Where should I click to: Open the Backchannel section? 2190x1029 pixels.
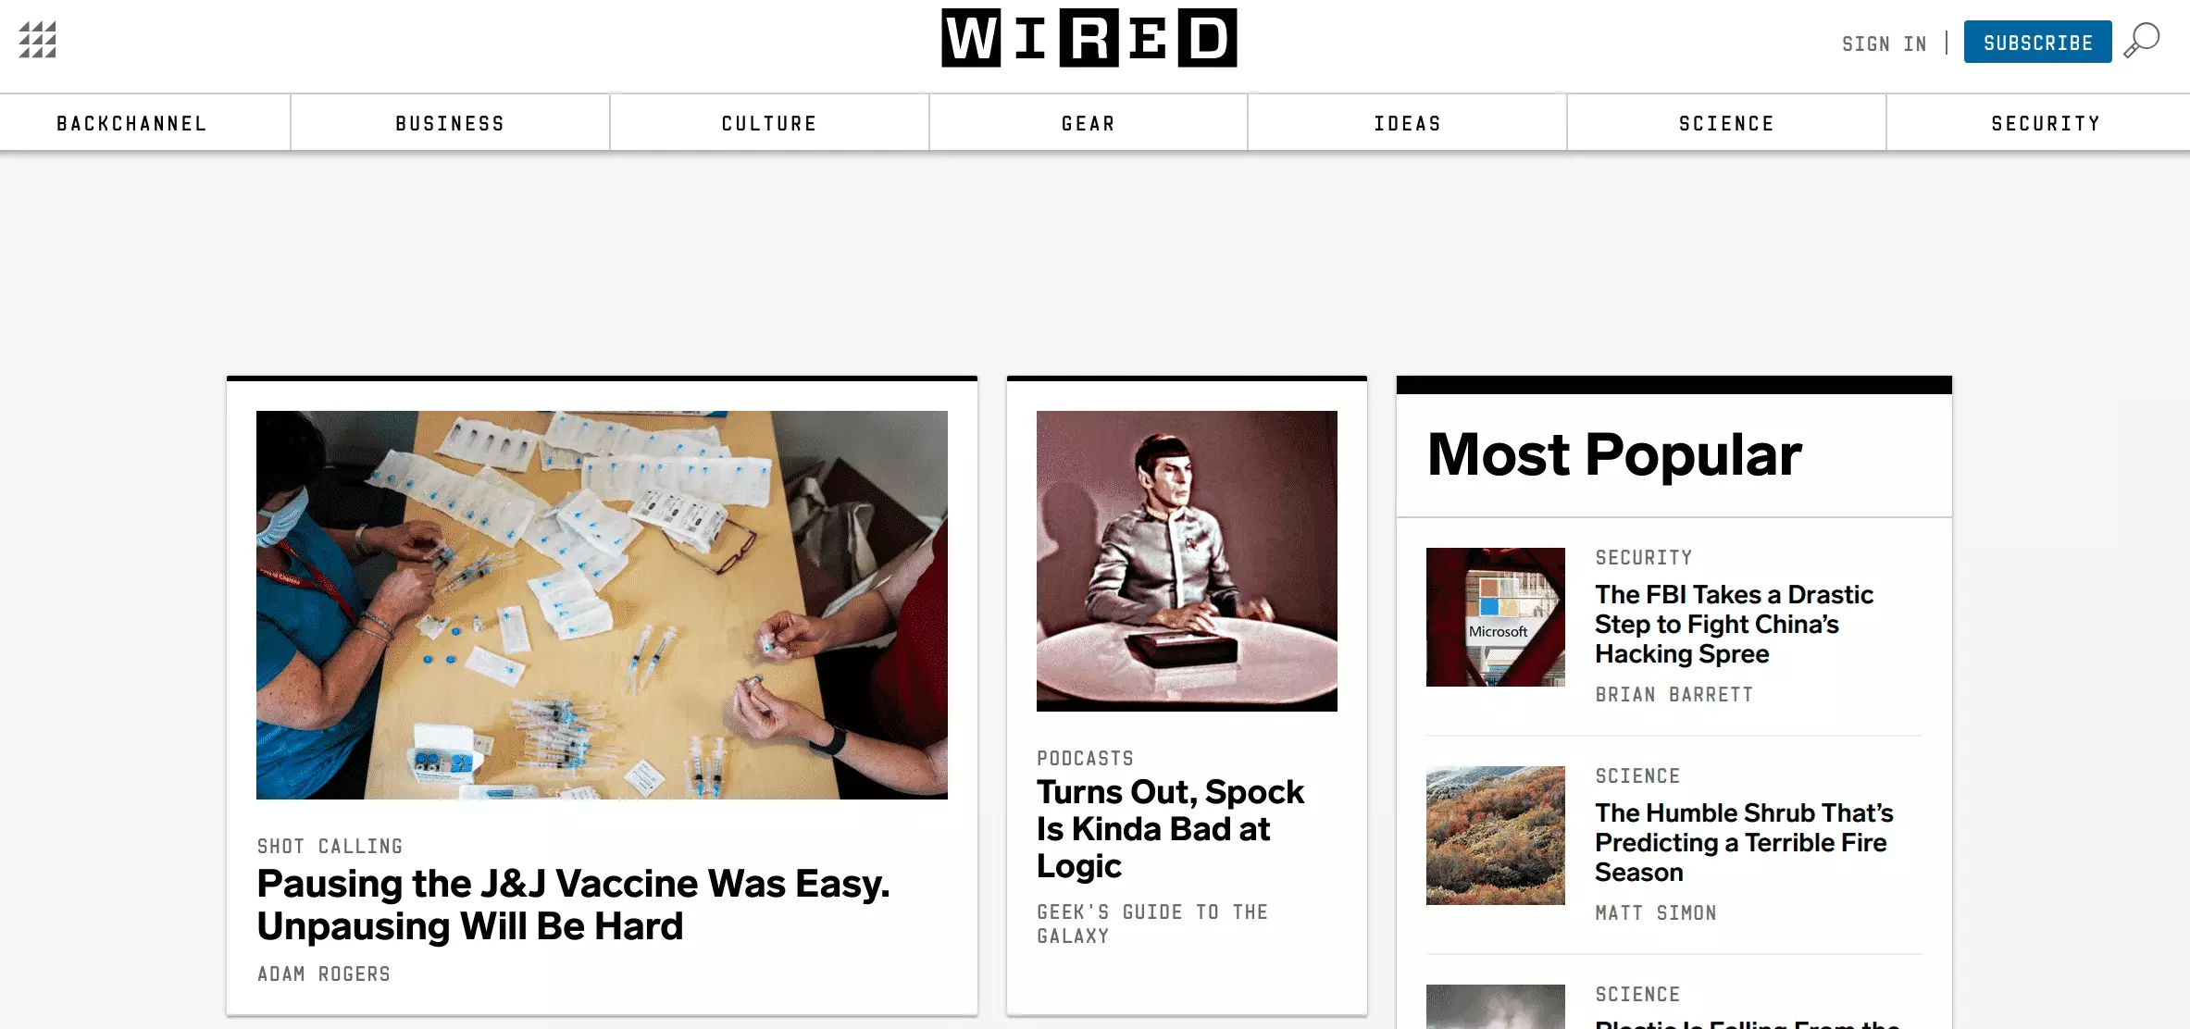131,123
